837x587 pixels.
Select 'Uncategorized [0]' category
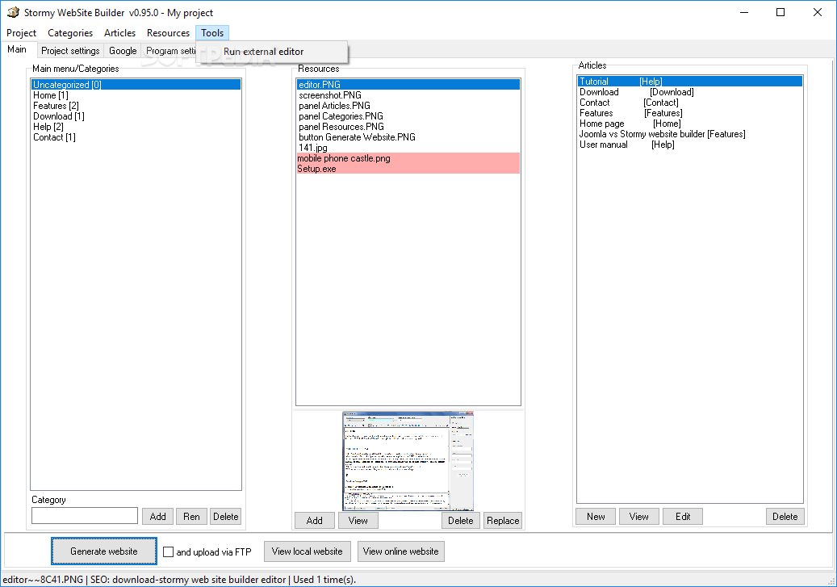(136, 85)
